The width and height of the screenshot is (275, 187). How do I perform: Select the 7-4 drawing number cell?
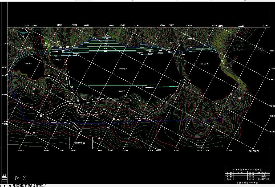pyautogui.click(x=263, y=175)
